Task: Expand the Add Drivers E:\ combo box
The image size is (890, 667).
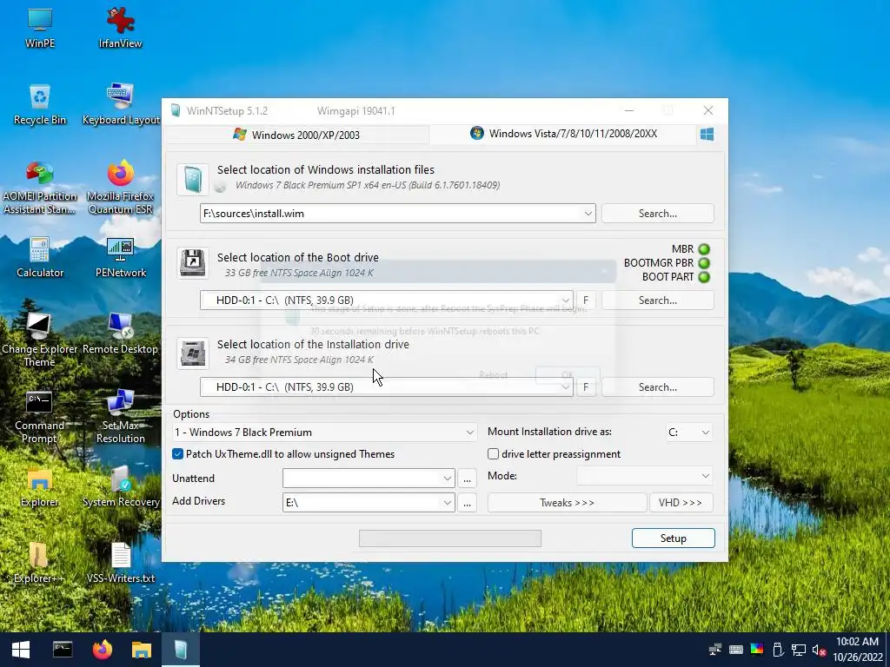Action: [x=448, y=503]
